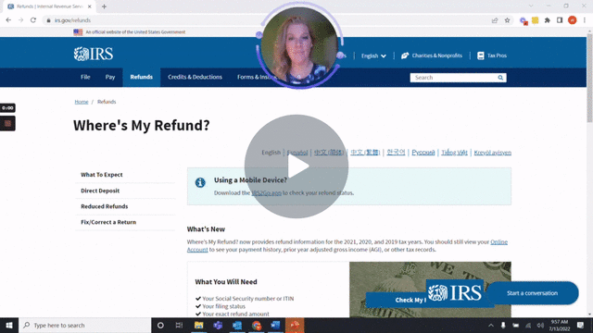This screenshot has height=333, width=593.
Task: Open the Chrome three-dot menu
Action: tap(585, 20)
